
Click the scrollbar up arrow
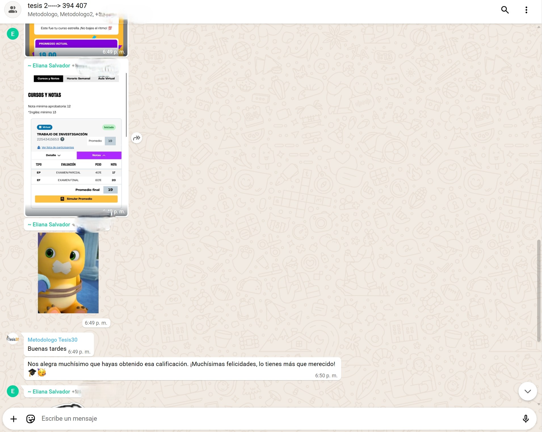pos(539,27)
